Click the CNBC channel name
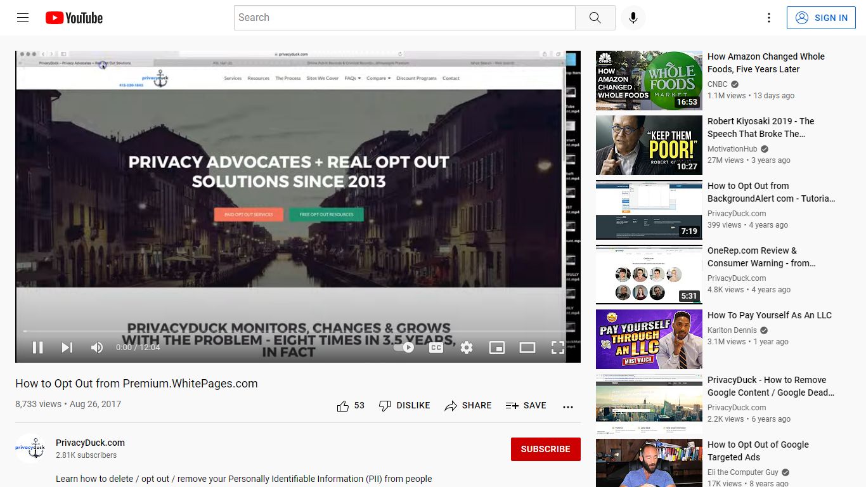This screenshot has height=487, width=866. (x=718, y=84)
